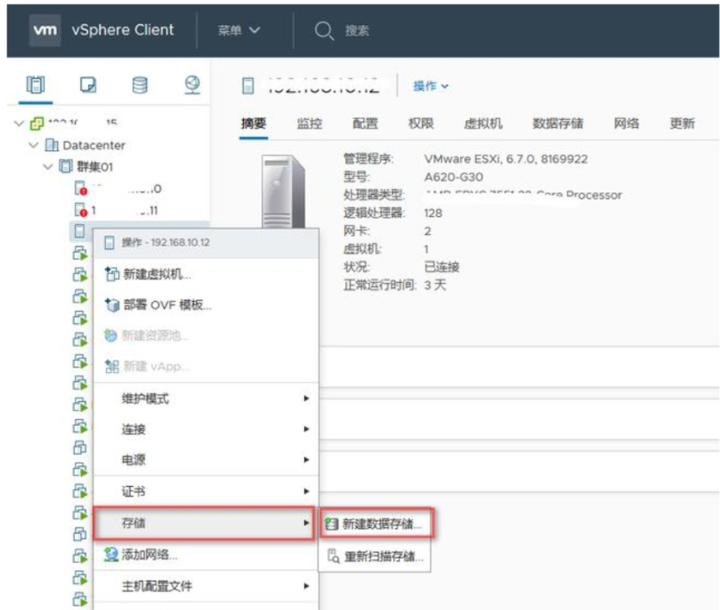Open Storage view icon in navigator
This screenshot has width=720, height=610.
coord(139,85)
